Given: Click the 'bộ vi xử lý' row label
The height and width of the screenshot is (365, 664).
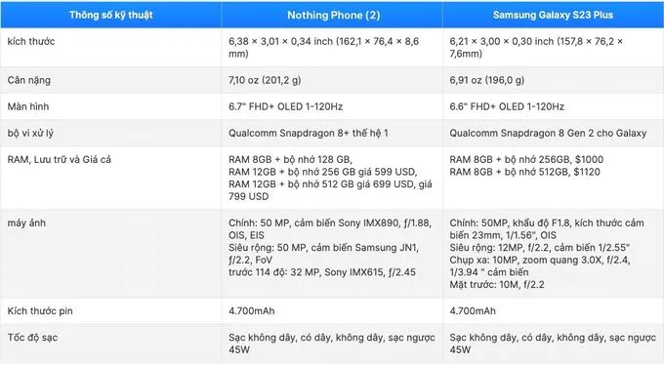Looking at the screenshot, I should (x=30, y=133).
